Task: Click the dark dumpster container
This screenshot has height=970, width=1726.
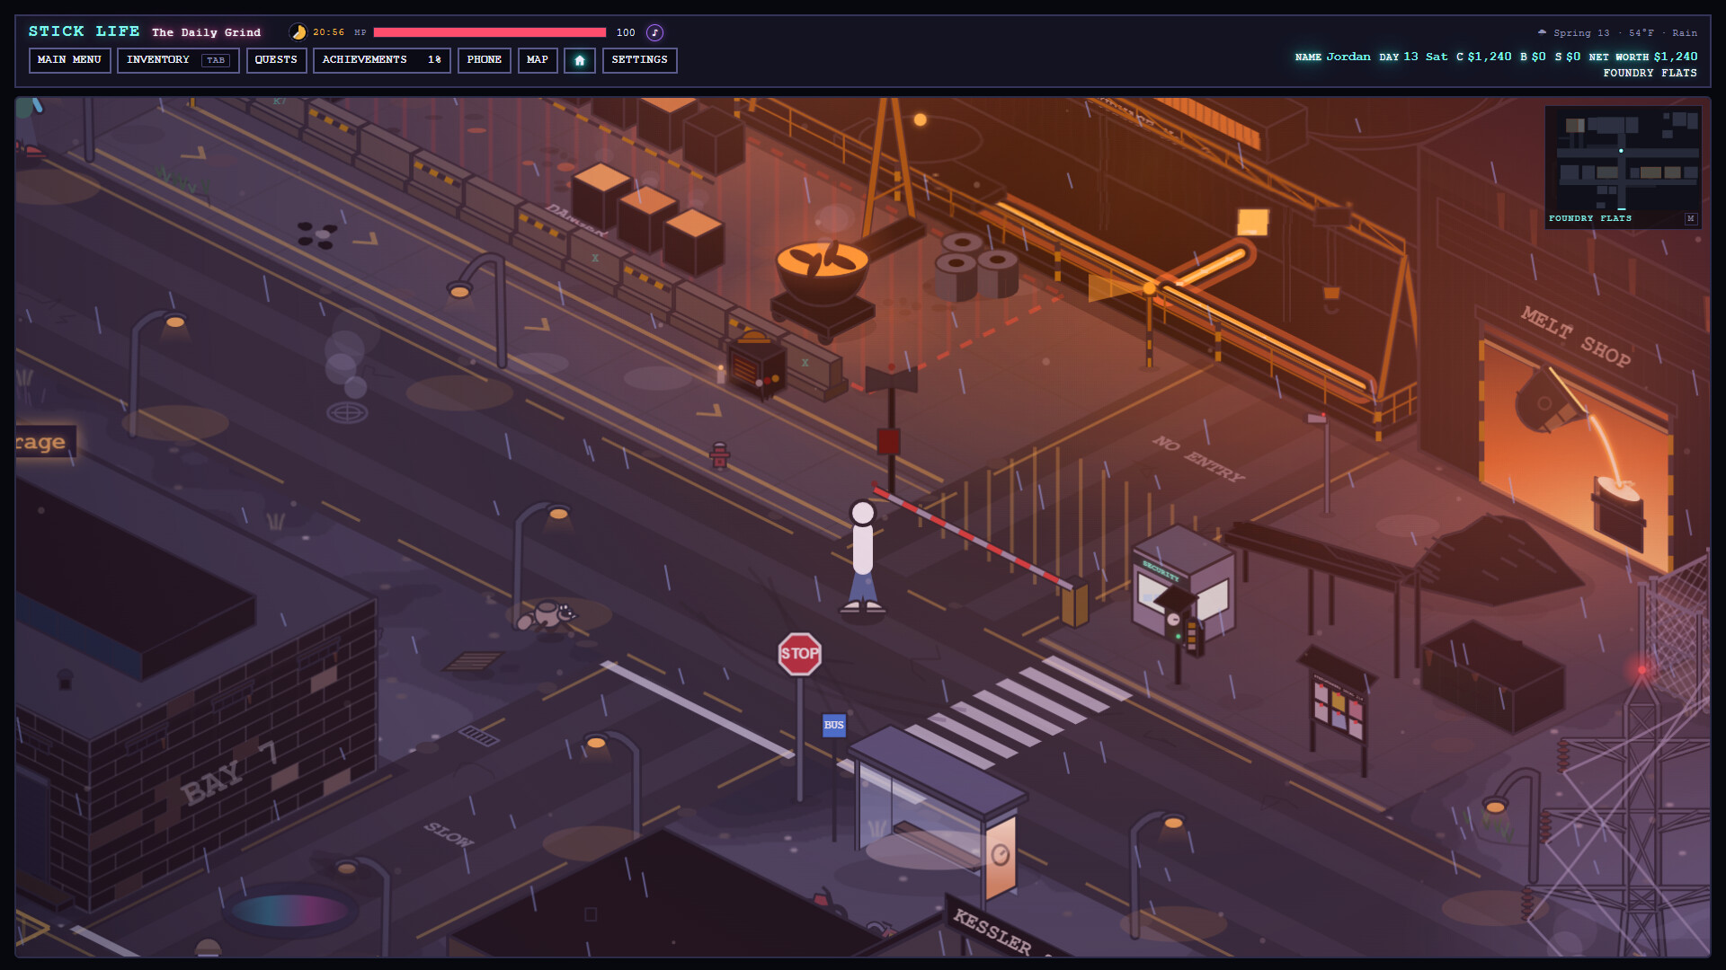Action: pyautogui.click(x=1492, y=678)
